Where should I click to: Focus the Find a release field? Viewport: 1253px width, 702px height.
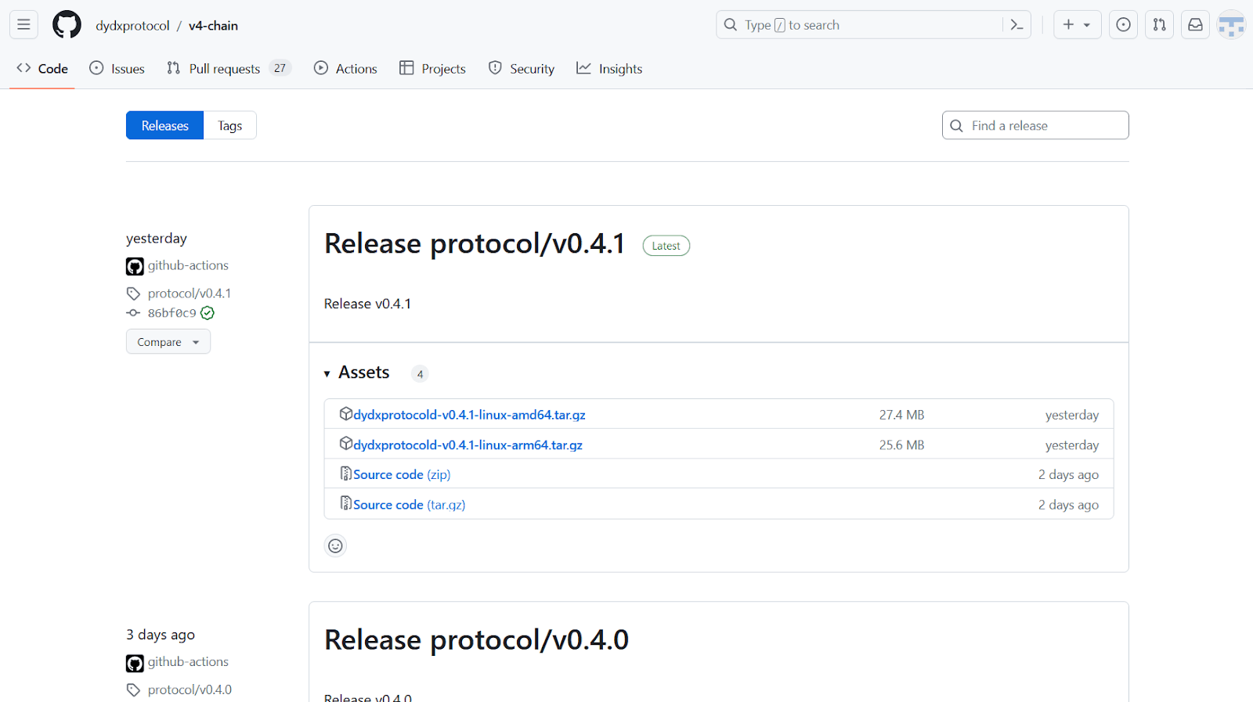pyautogui.click(x=1035, y=125)
